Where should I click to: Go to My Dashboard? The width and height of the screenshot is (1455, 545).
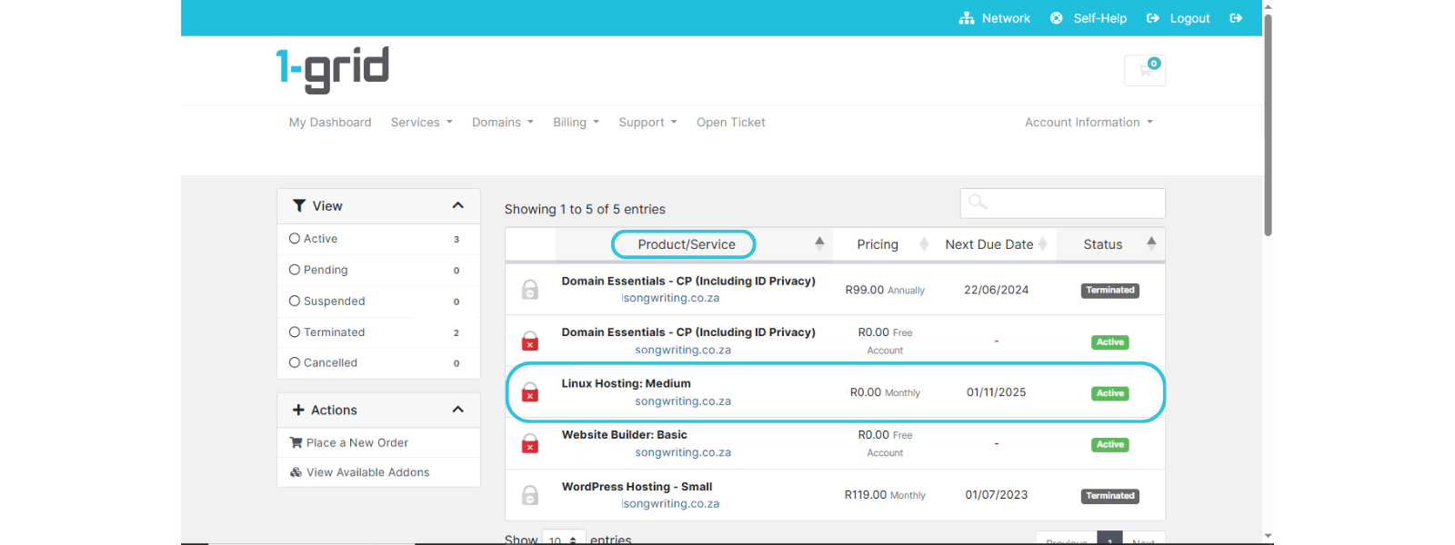point(330,123)
